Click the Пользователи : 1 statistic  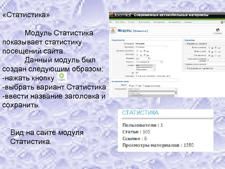tap(142, 125)
